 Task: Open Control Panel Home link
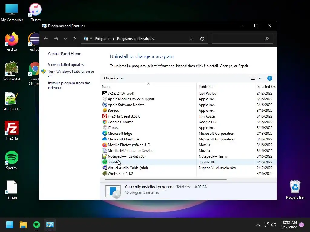pyautogui.click(x=64, y=54)
